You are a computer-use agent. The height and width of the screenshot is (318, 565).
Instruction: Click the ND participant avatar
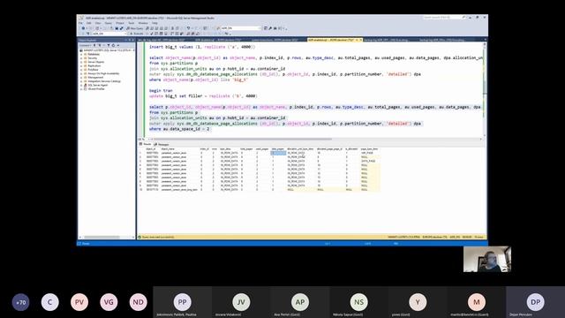click(139, 302)
